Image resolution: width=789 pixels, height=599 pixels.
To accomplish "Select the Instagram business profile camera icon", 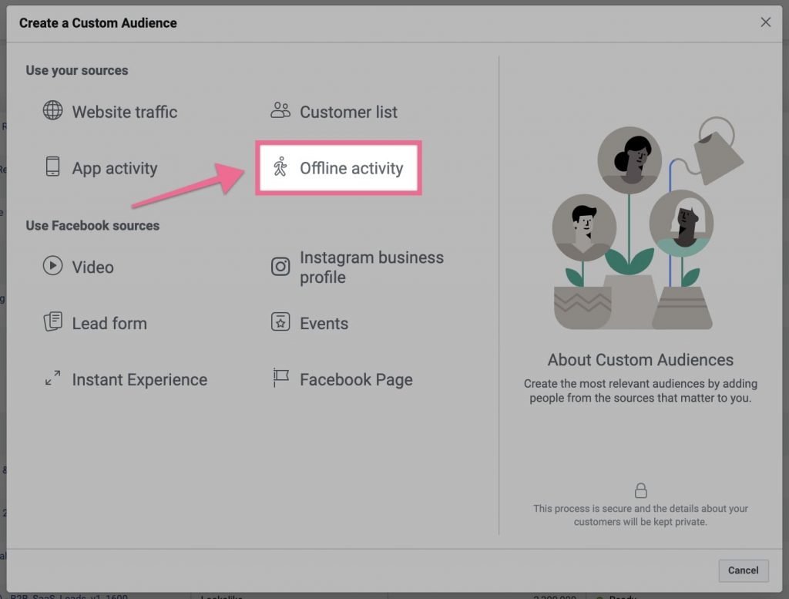I will (280, 266).
